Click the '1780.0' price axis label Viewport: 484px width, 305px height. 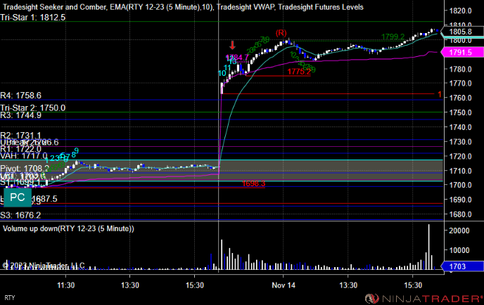[x=460, y=69]
